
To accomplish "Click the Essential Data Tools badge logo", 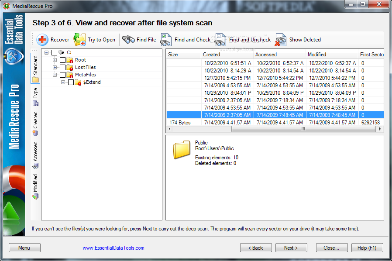I will click(14, 56).
